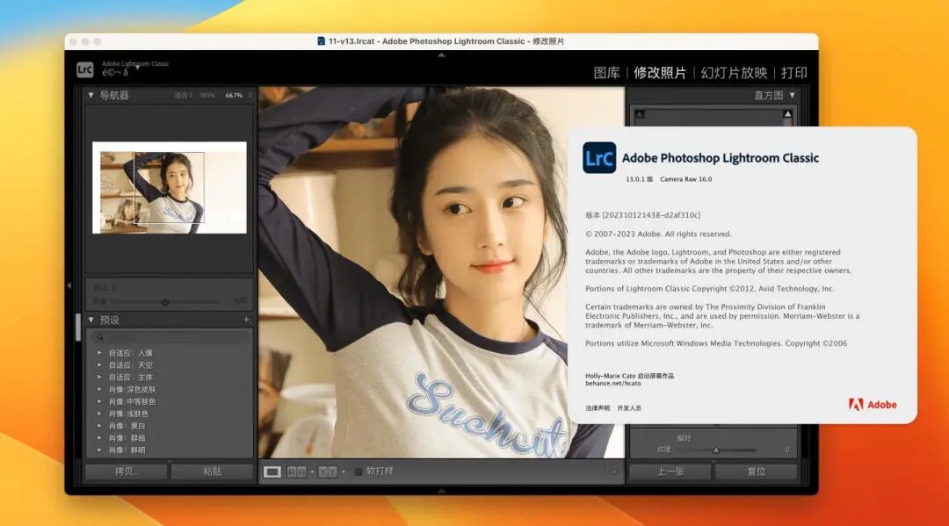The width and height of the screenshot is (949, 526).
Task: Open the 开发人员 link in About dialog
Action: click(x=629, y=408)
